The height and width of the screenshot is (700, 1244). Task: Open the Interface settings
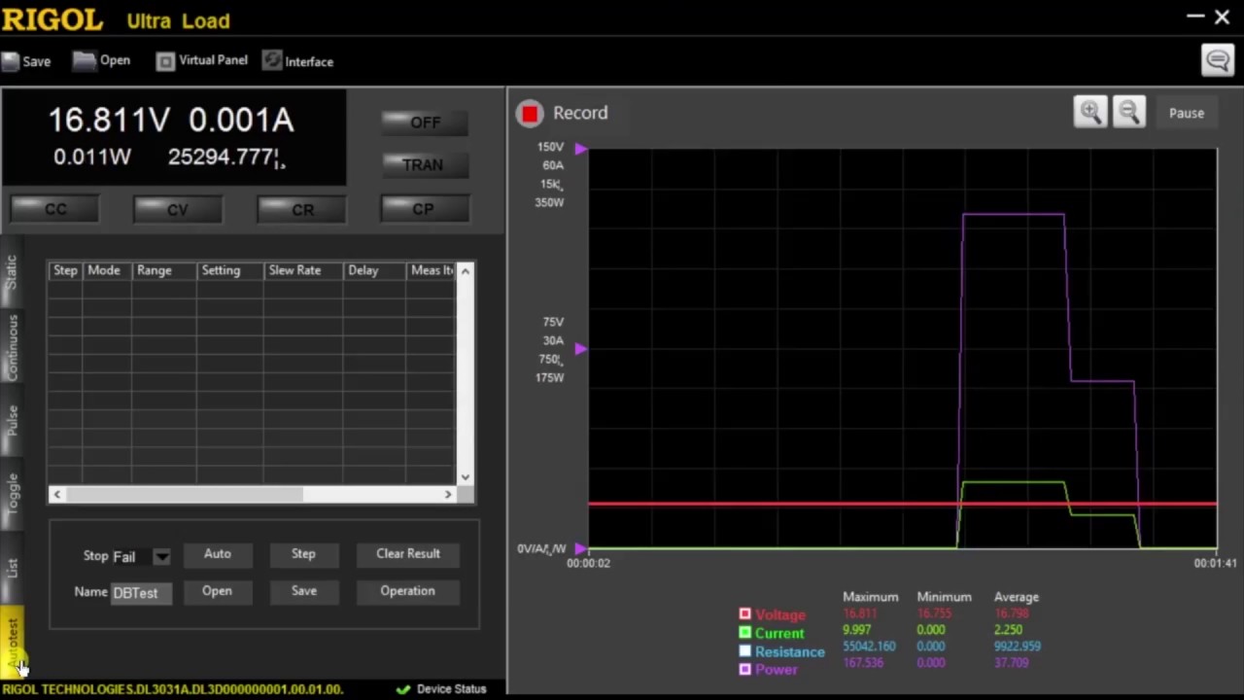(297, 61)
